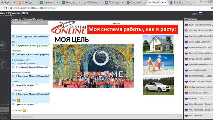The width and height of the screenshot is (213, 120).
Task: Click the flag icon next to казаку анжэла
Action: click(x=186, y=87)
